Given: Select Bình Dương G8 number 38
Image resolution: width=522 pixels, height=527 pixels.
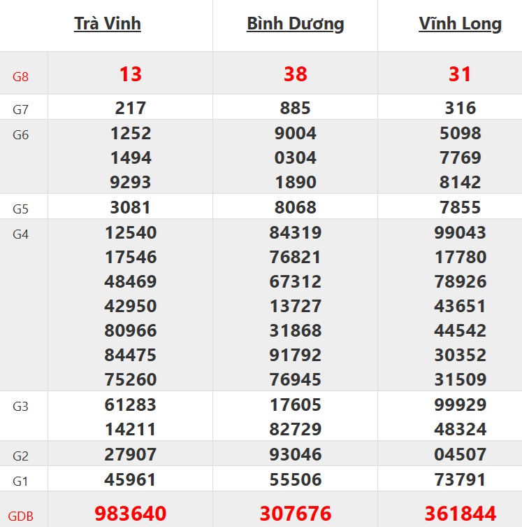Looking at the screenshot, I should 295,74.
